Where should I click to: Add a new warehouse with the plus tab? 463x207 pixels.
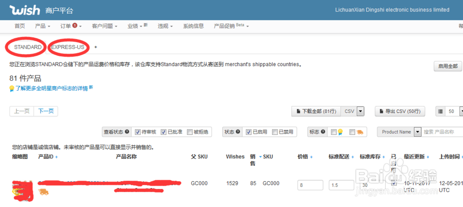point(95,47)
